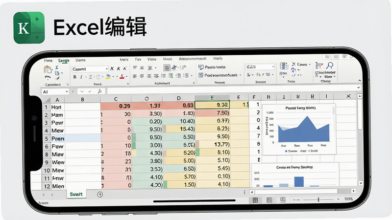Expand the formula bar chevron
The height and width of the screenshot is (220, 392).
(359, 88)
